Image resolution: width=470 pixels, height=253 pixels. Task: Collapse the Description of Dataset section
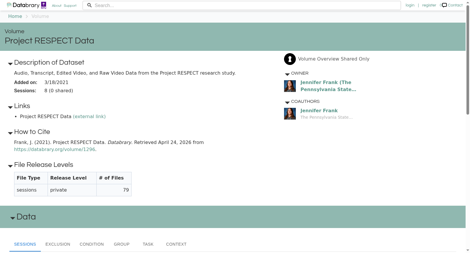coord(10,64)
